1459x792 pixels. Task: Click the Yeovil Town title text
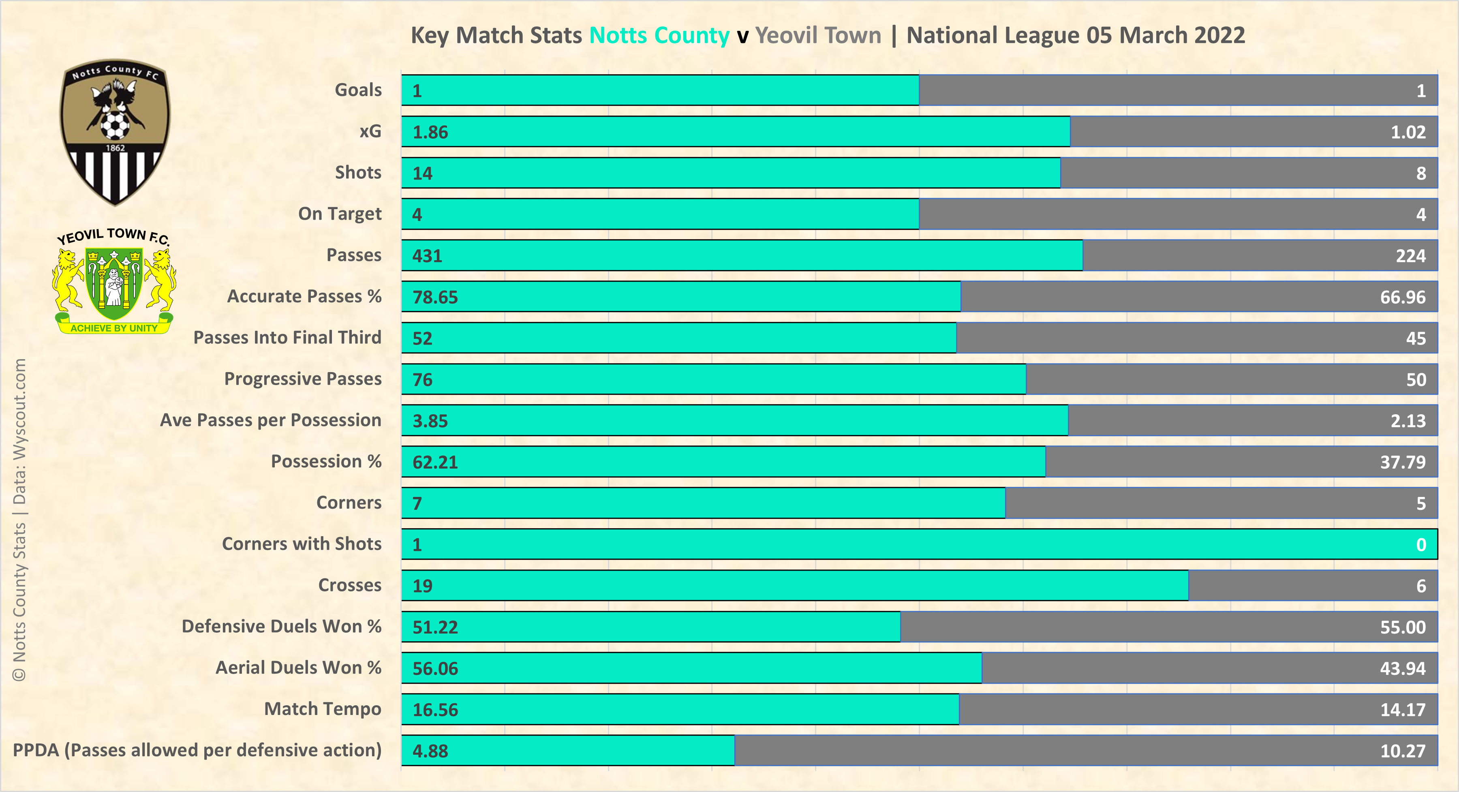tap(818, 35)
